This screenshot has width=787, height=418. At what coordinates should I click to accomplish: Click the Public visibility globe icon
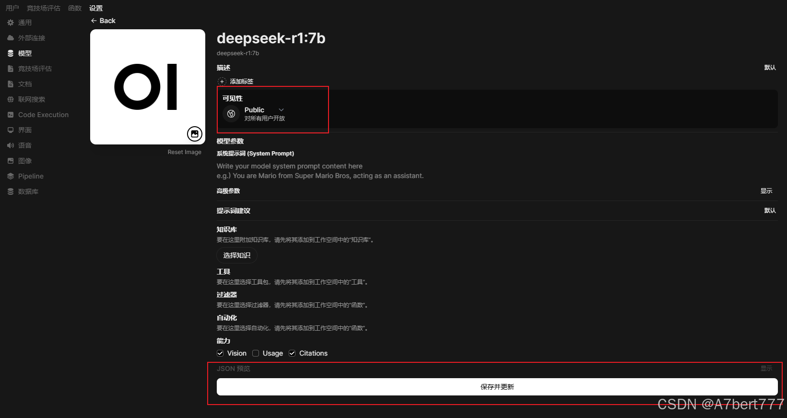click(231, 114)
